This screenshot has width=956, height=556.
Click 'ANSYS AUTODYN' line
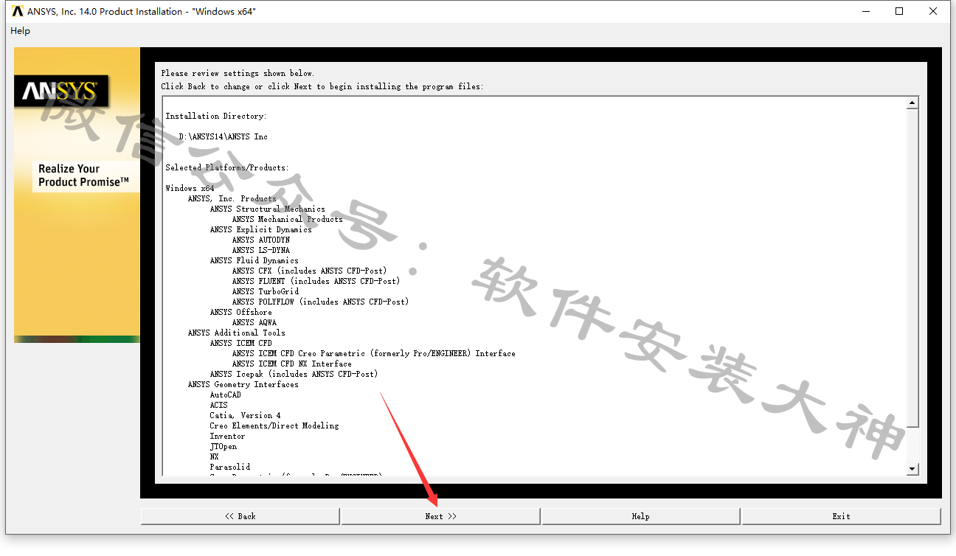click(x=260, y=240)
